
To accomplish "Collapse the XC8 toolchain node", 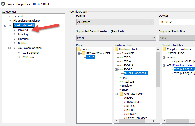I will coord(164,65).
